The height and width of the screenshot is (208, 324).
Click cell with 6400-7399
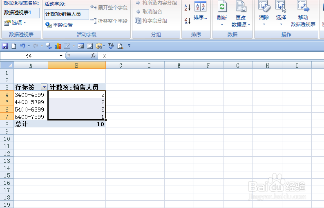(31, 117)
